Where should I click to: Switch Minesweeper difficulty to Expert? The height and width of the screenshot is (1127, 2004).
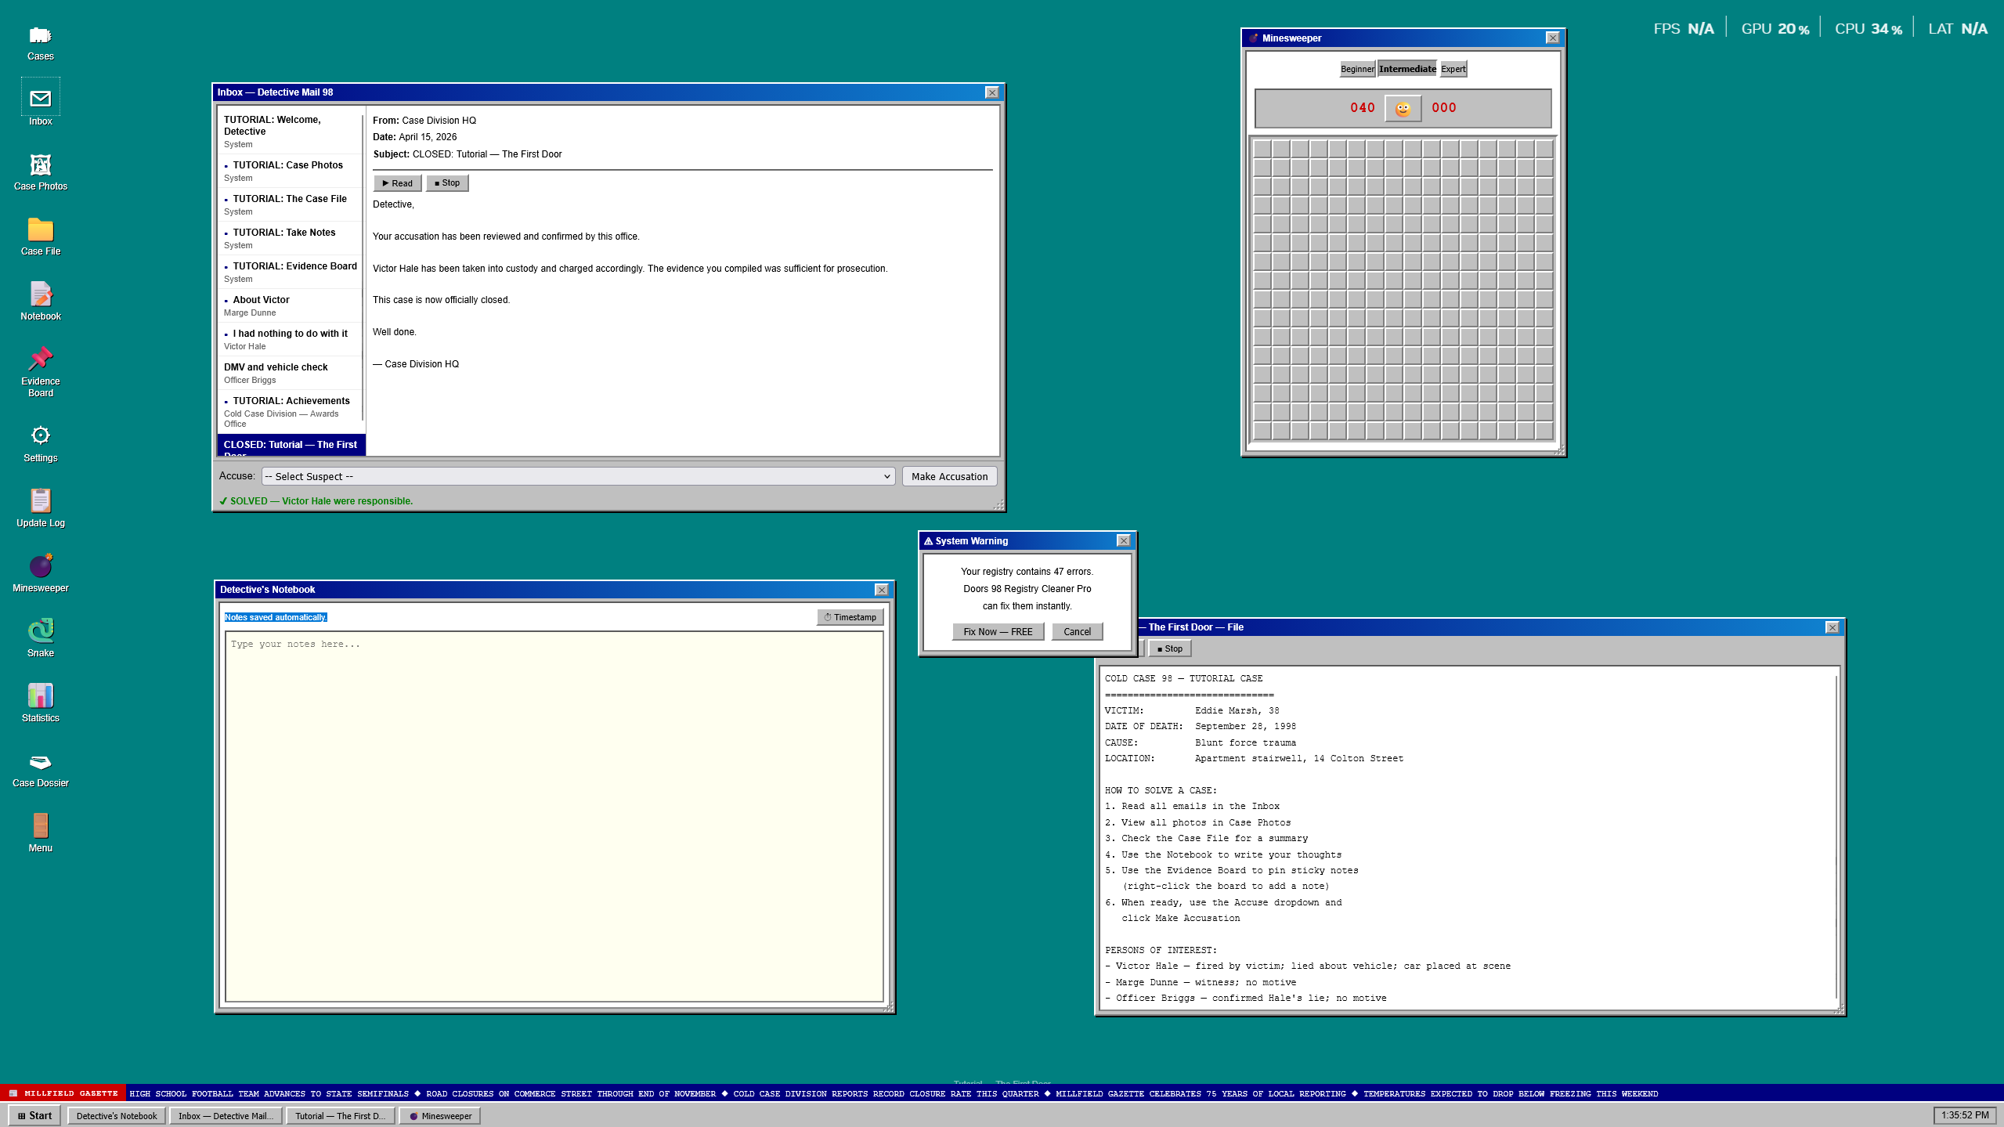[x=1453, y=69]
